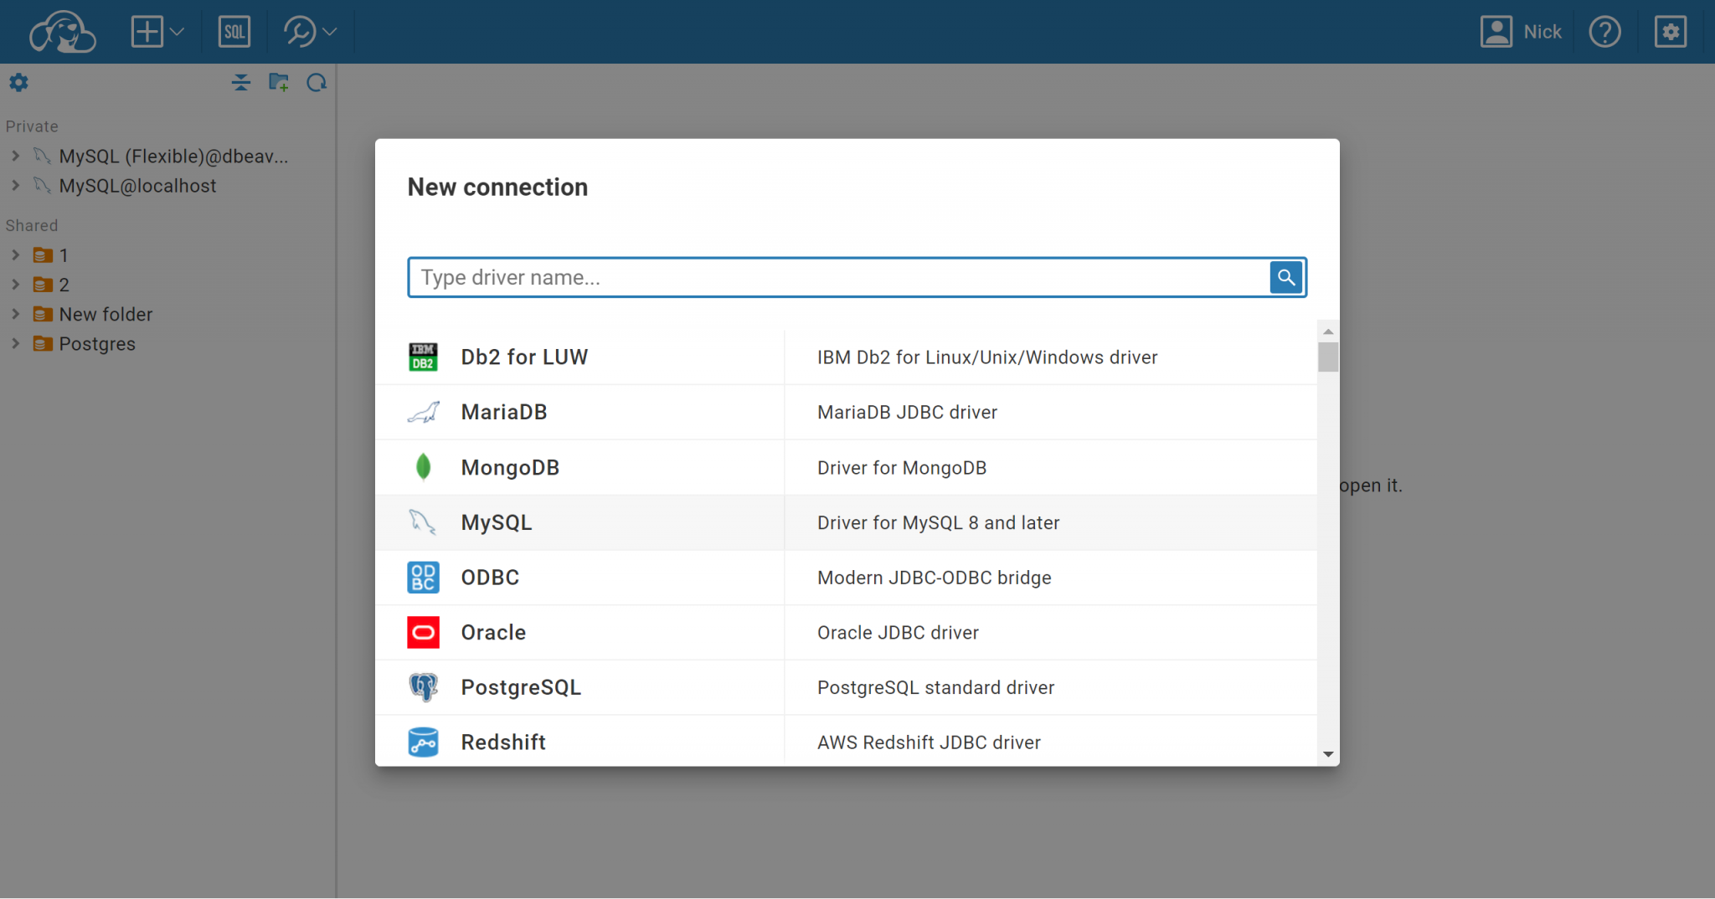Screen dimensions: 1715x899
Task: Open the SQL editor icon
Action: click(x=234, y=31)
